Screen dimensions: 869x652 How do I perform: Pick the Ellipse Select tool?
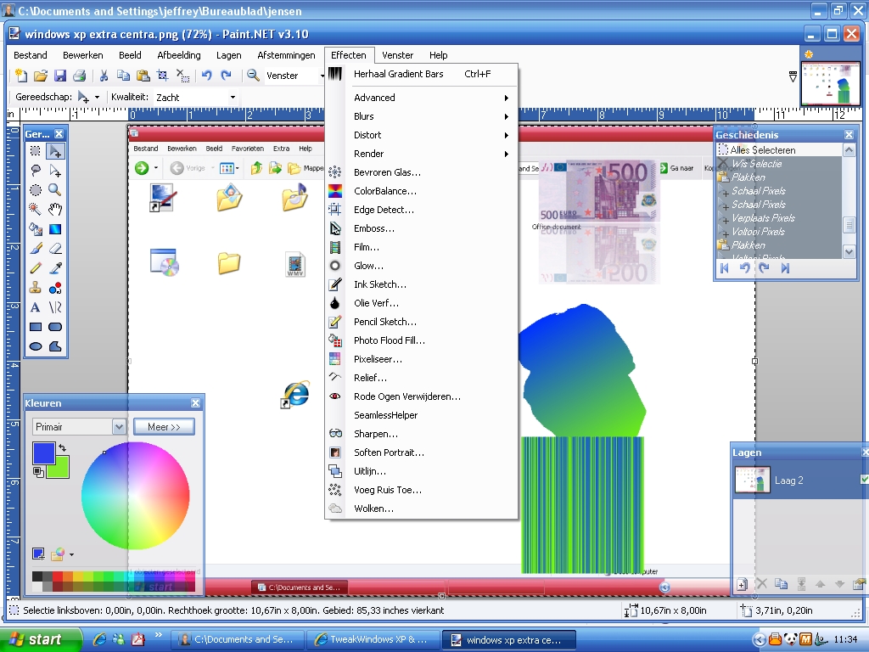point(36,190)
